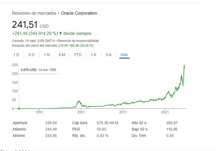The width and height of the screenshot is (217, 151).
Task: Click the green up arrow indicator
Action: point(60,33)
